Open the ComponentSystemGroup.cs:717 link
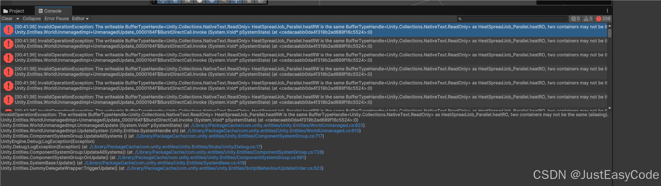Screen dimensions: 661x186 230,136
